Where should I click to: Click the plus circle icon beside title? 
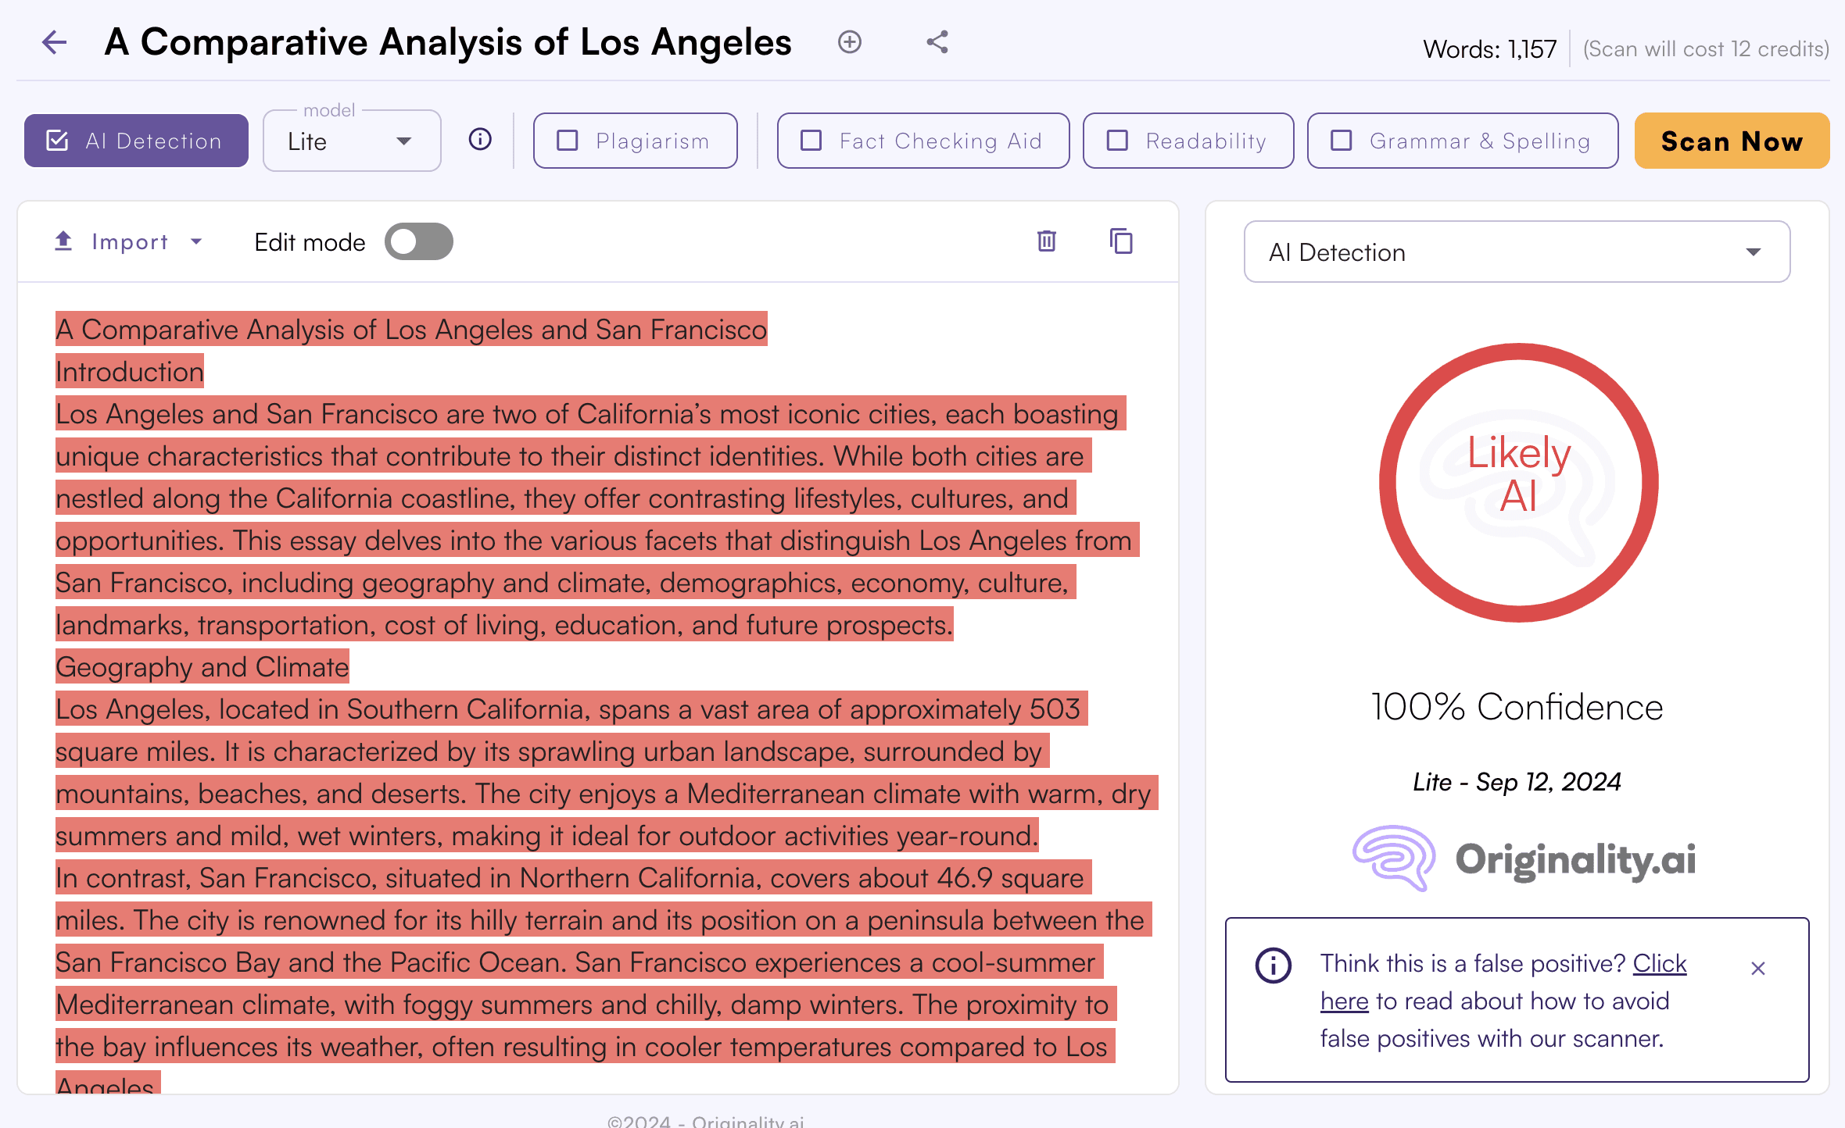(x=849, y=42)
